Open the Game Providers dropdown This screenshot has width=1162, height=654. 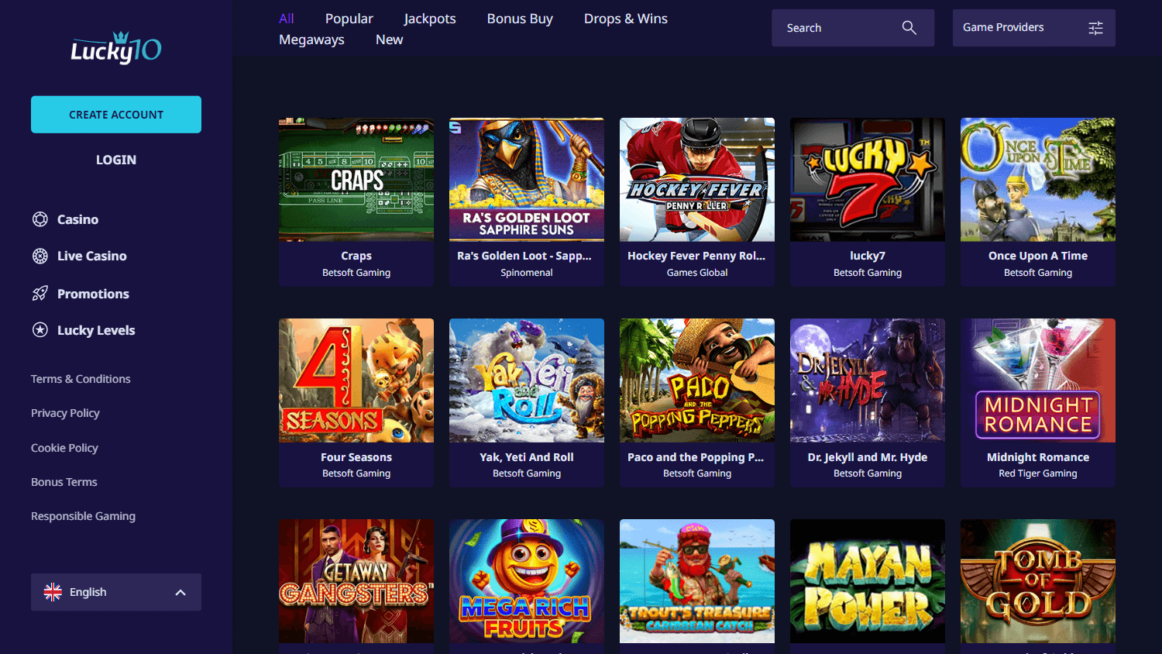coord(1034,28)
